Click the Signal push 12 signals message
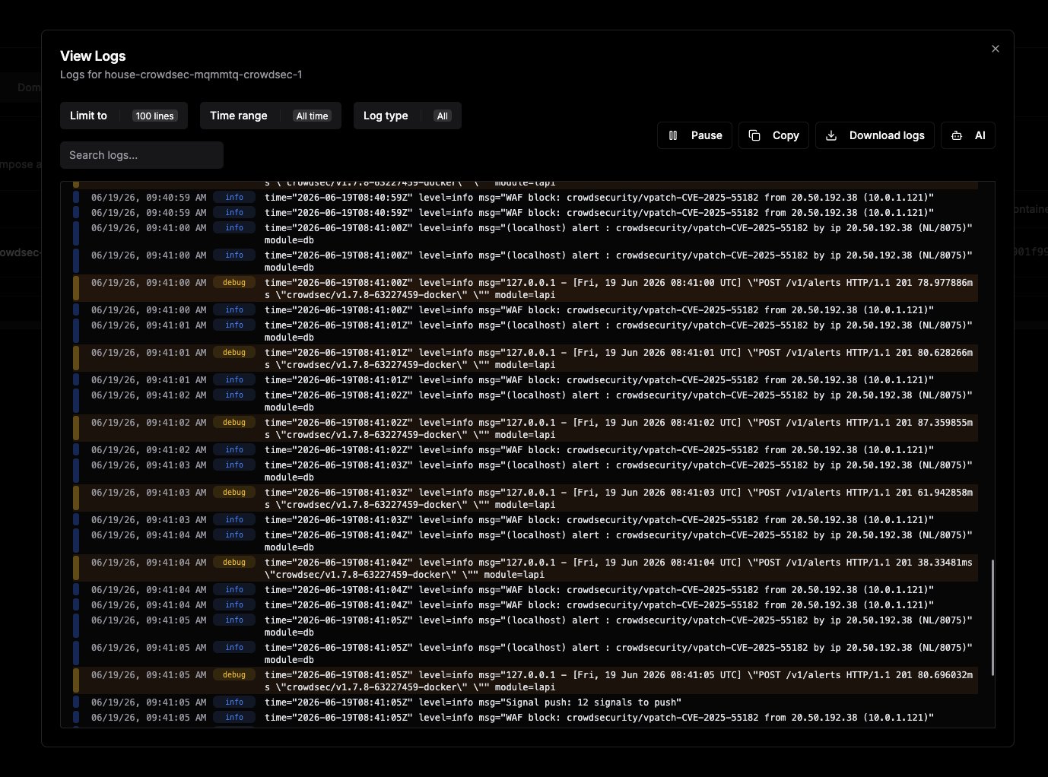 click(x=473, y=702)
